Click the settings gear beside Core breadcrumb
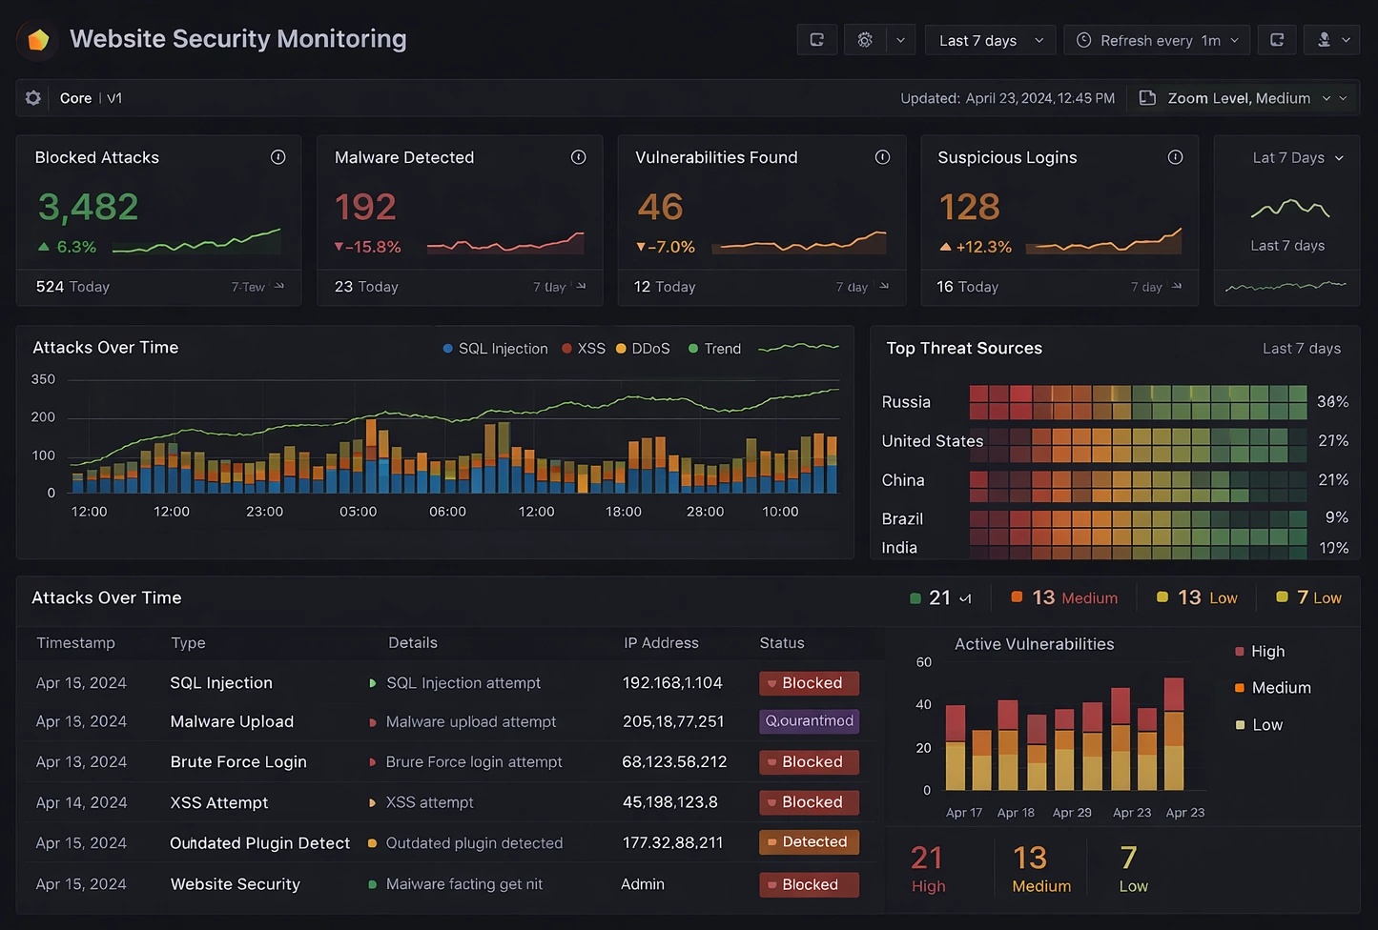 [x=31, y=97]
